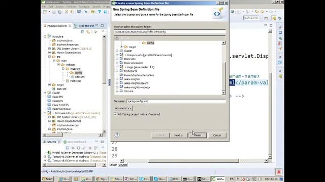
Task: Open the Servers view menu chevron
Action: click(103, 148)
